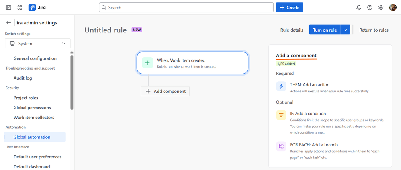Viewport: 401px width, 170px height.
Task: Click the sidebar vertical scrollbar
Action: pyautogui.click(x=72, y=82)
